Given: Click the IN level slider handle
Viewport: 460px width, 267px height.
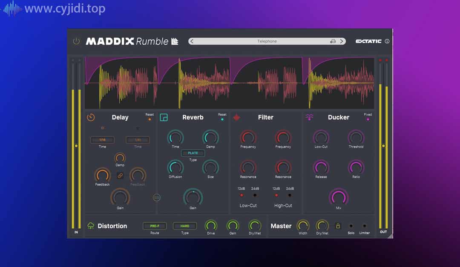Looking at the screenshot, I should (x=76, y=146).
